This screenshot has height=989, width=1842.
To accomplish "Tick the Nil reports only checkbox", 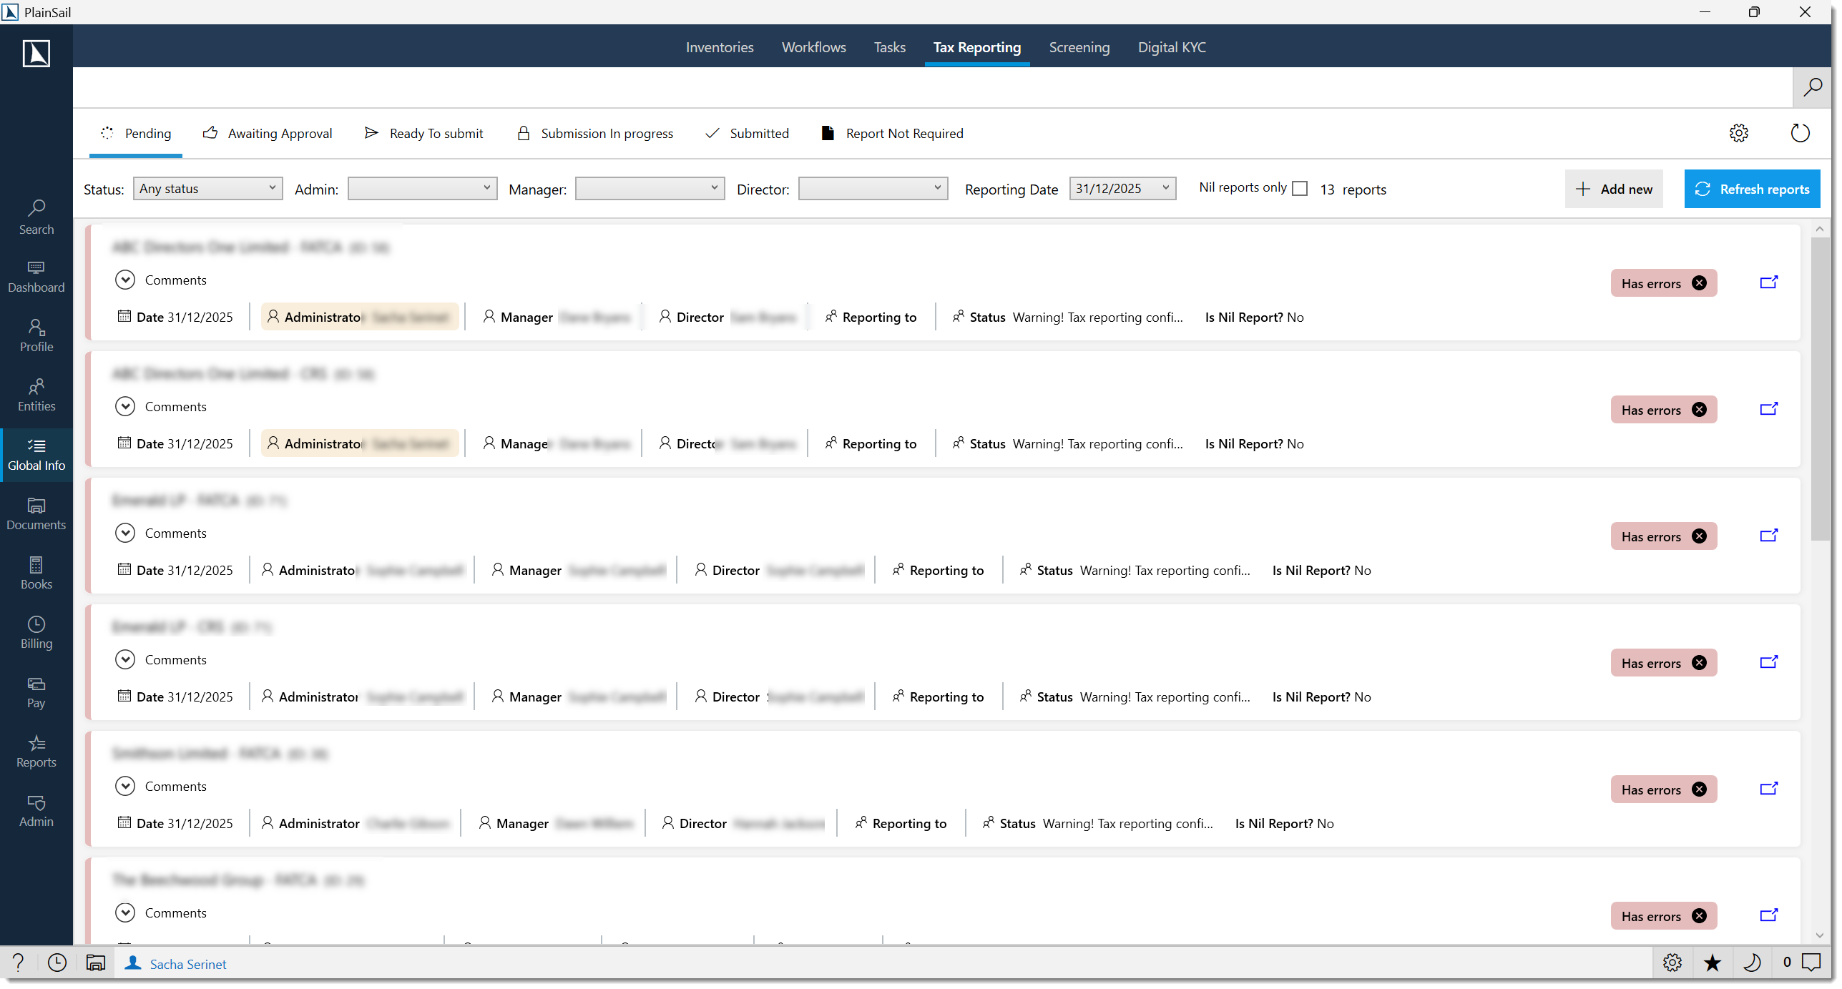I will [1300, 189].
